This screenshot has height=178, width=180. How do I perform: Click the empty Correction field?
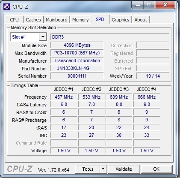153,45
